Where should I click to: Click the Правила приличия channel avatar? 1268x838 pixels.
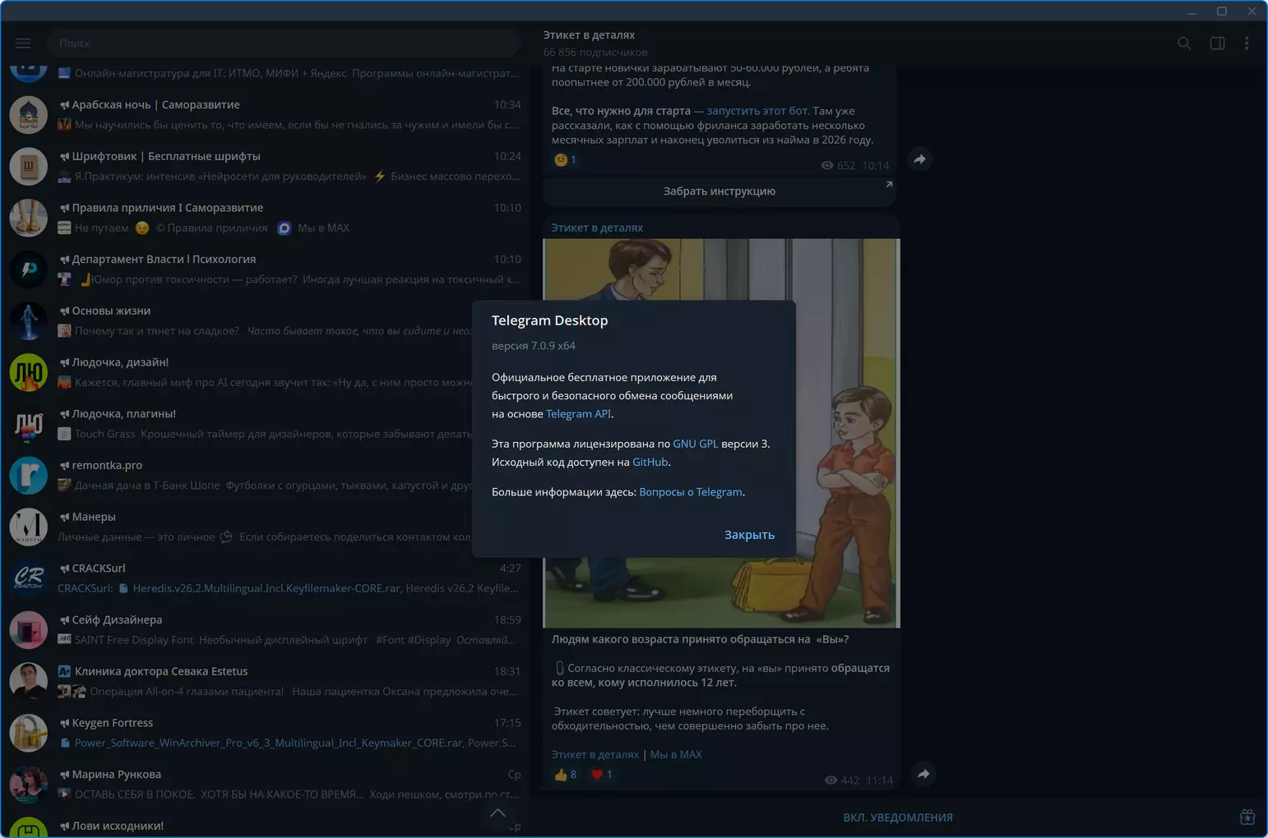pos(29,218)
